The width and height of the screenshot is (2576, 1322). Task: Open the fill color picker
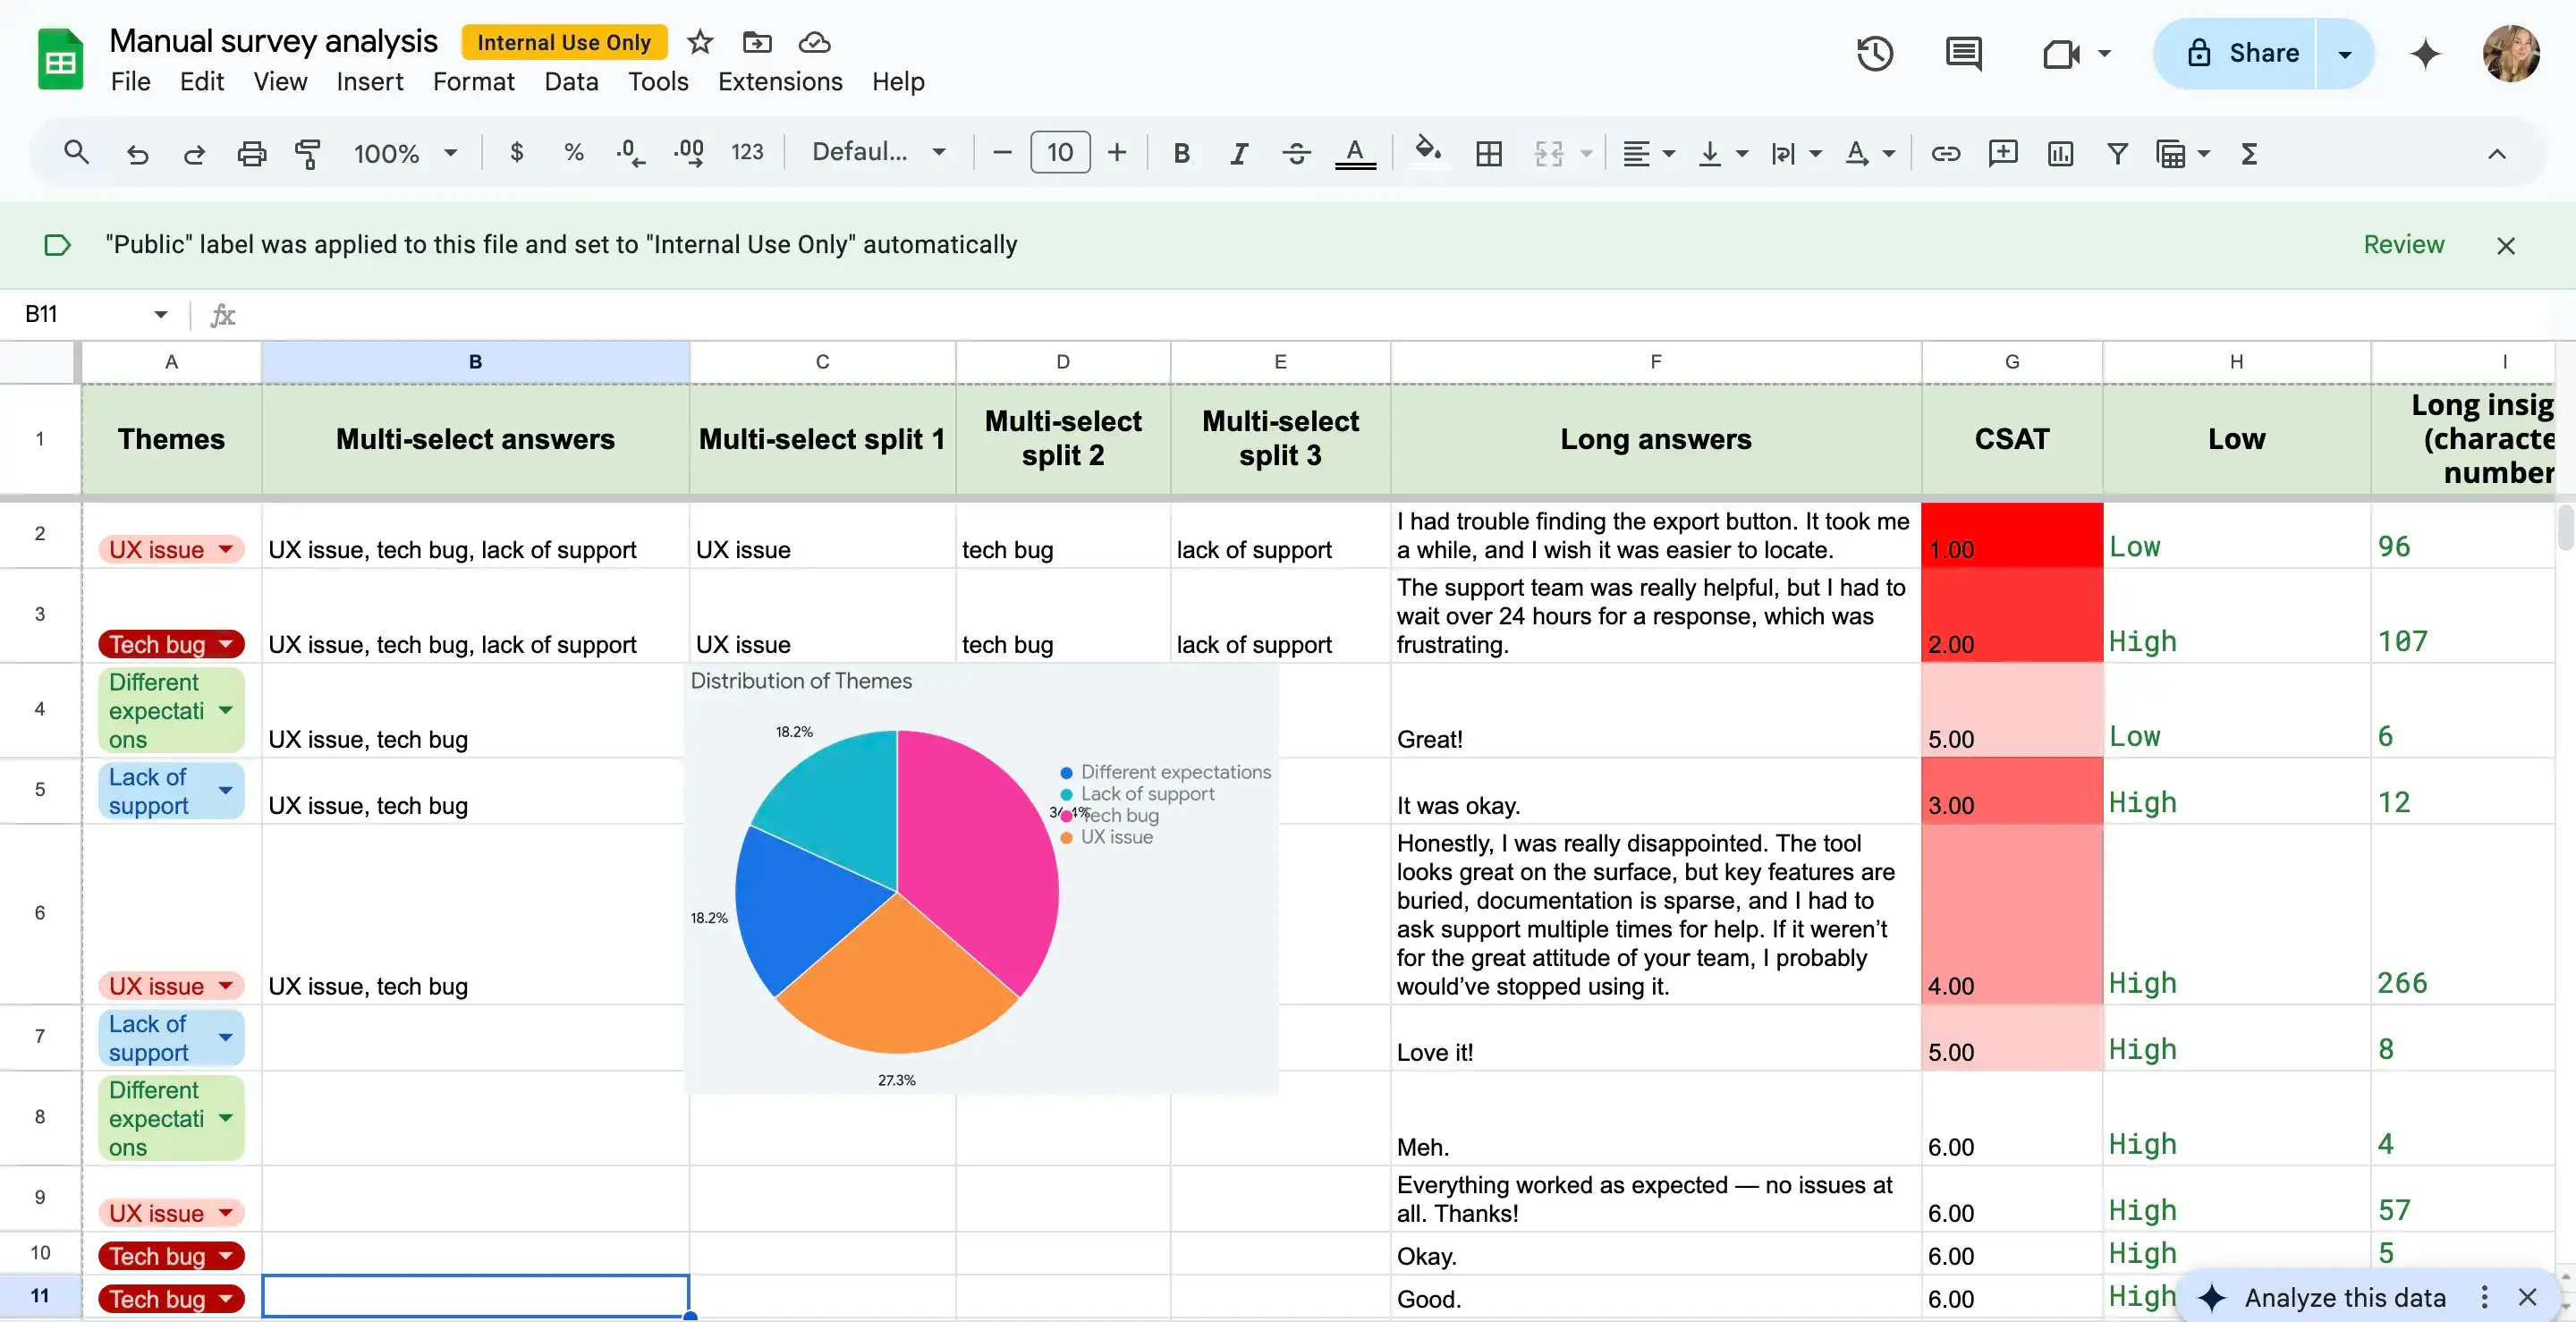point(1427,152)
